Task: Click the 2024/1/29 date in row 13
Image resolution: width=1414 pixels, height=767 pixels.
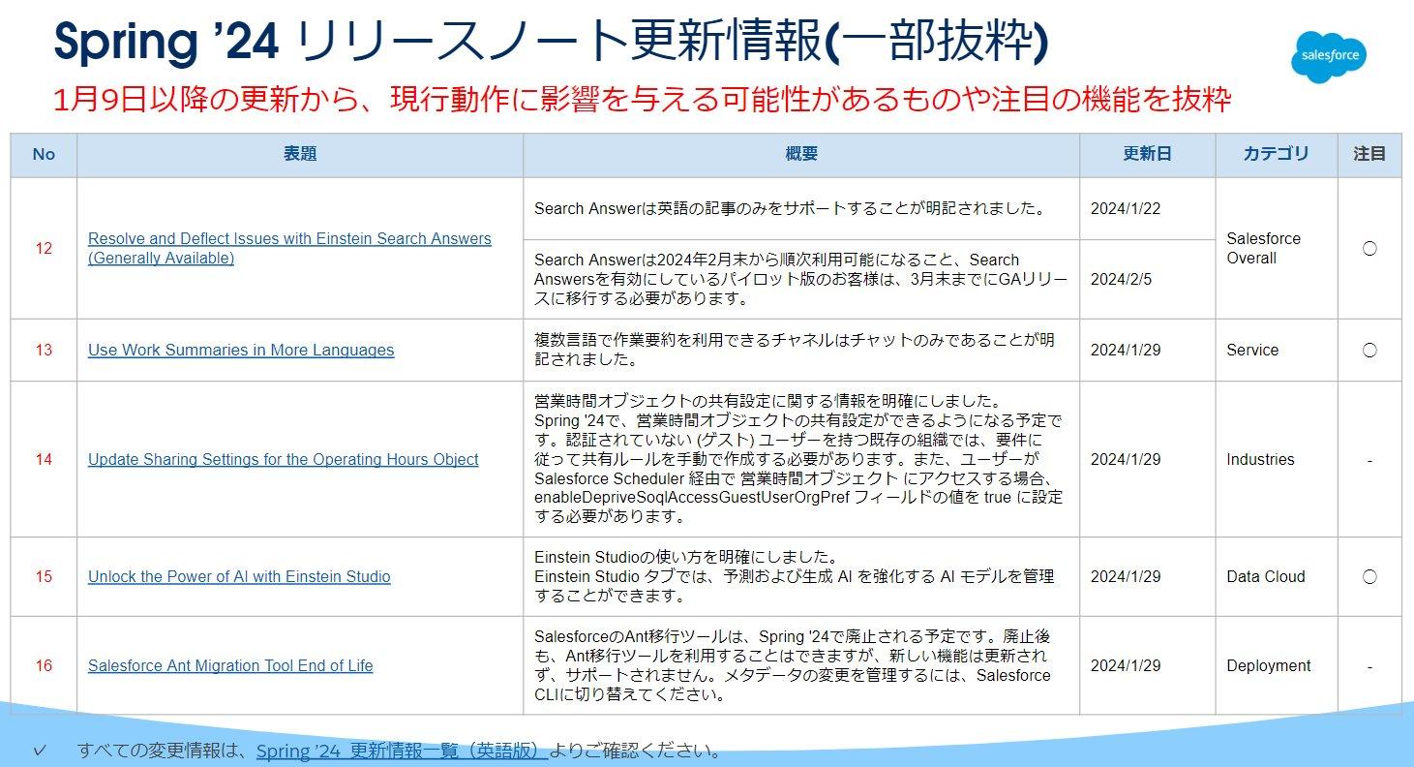Action: pyautogui.click(x=1126, y=350)
